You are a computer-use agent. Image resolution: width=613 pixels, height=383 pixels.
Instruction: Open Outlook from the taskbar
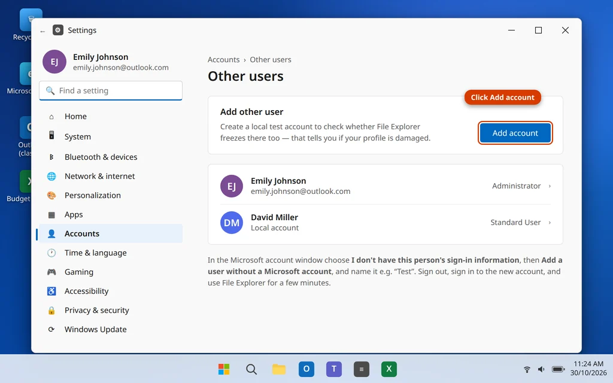[306, 369]
